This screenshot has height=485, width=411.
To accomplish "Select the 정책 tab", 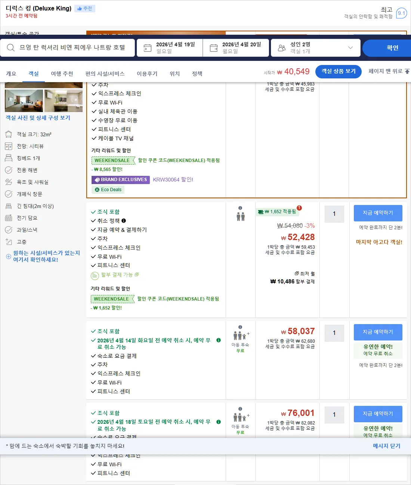I will [197, 74].
